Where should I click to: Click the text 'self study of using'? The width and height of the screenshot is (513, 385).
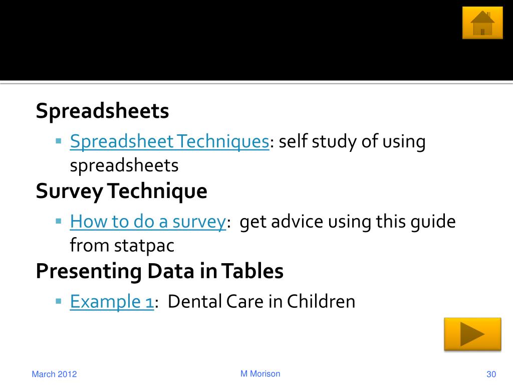pyautogui.click(x=352, y=142)
